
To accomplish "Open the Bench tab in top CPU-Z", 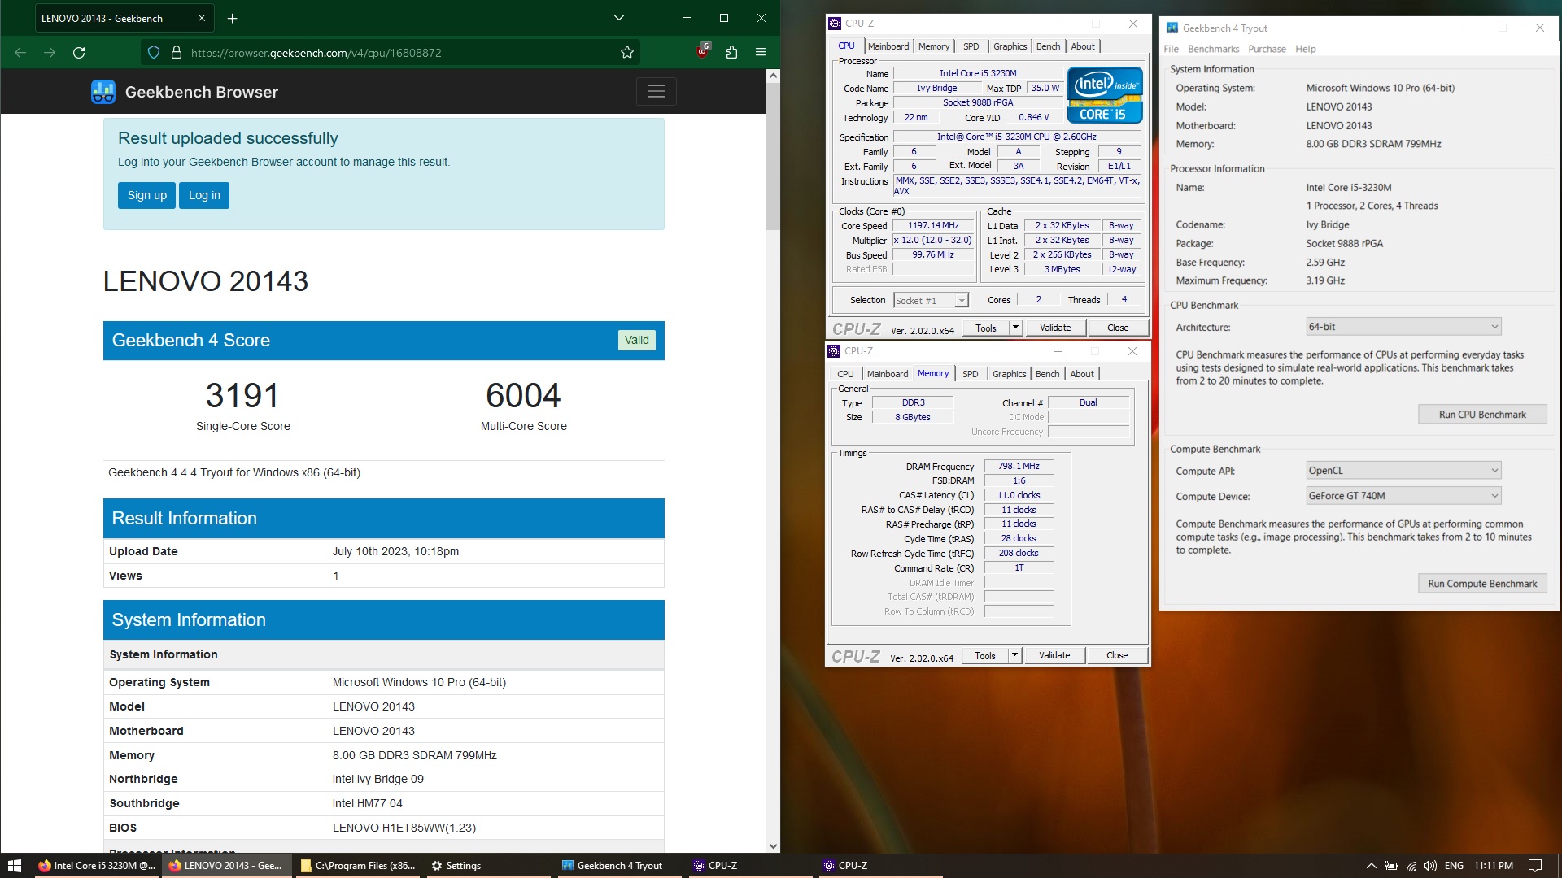I will (x=1049, y=46).
